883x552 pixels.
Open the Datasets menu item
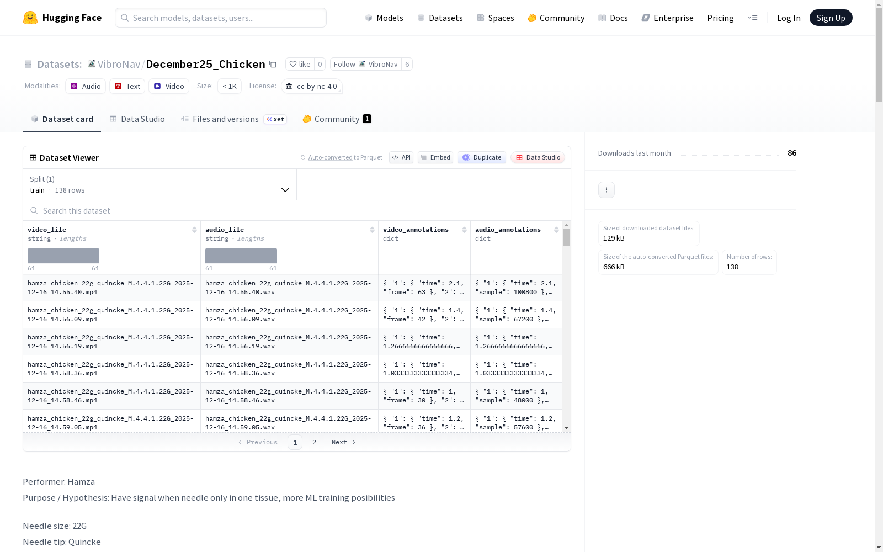coord(440,18)
